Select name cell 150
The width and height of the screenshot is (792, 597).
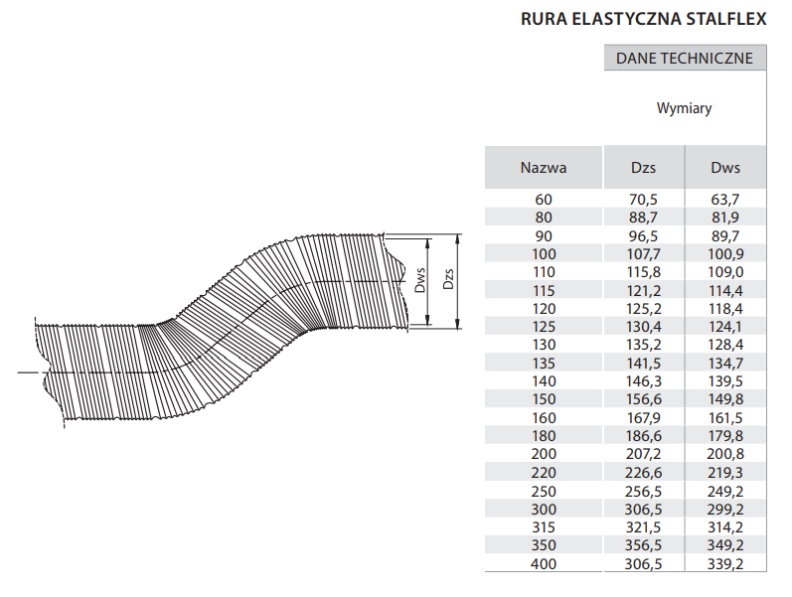point(544,399)
